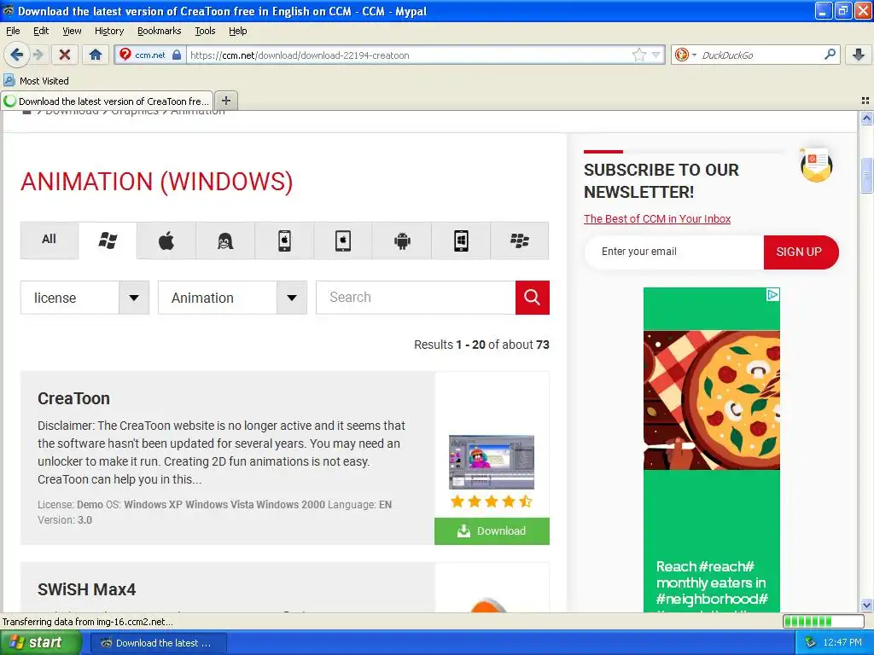874x655 pixels.
Task: Bookmark this page with the star icon
Action: pyautogui.click(x=638, y=55)
